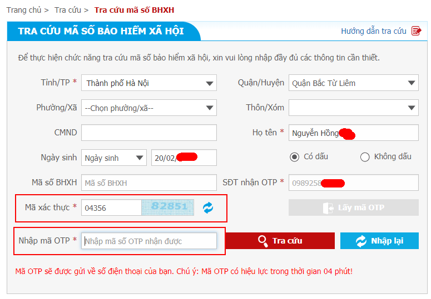Click the instruction text starting Để thực hiện
Image resolution: width=431 pixels, height=299 pixels.
(x=199, y=58)
